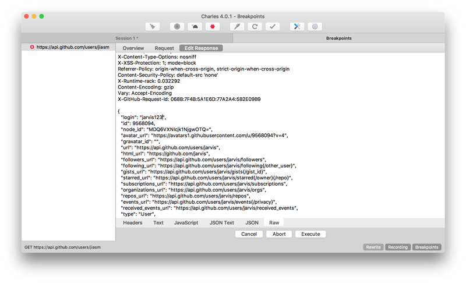Click the compose pen icon
Viewport: 466px width, 283px height.
[x=237, y=26]
